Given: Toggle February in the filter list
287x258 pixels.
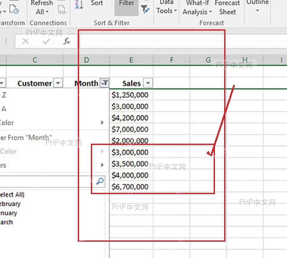Looking at the screenshot, I should pyautogui.click(x=10, y=204).
